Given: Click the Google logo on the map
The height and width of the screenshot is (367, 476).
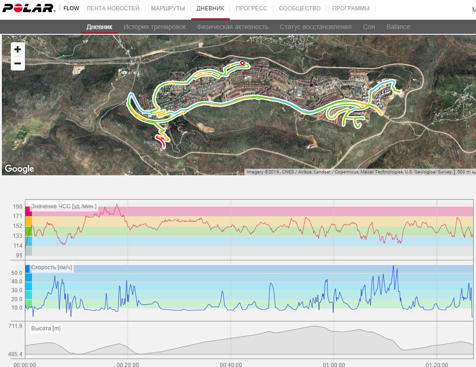Looking at the screenshot, I should click(19, 169).
